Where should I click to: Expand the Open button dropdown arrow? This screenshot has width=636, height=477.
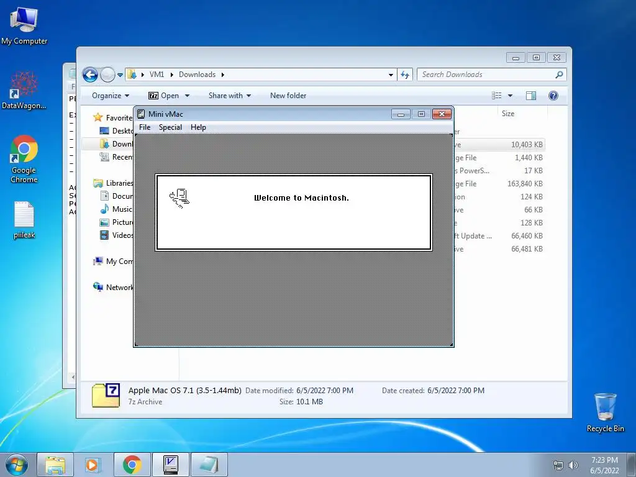[x=187, y=96]
